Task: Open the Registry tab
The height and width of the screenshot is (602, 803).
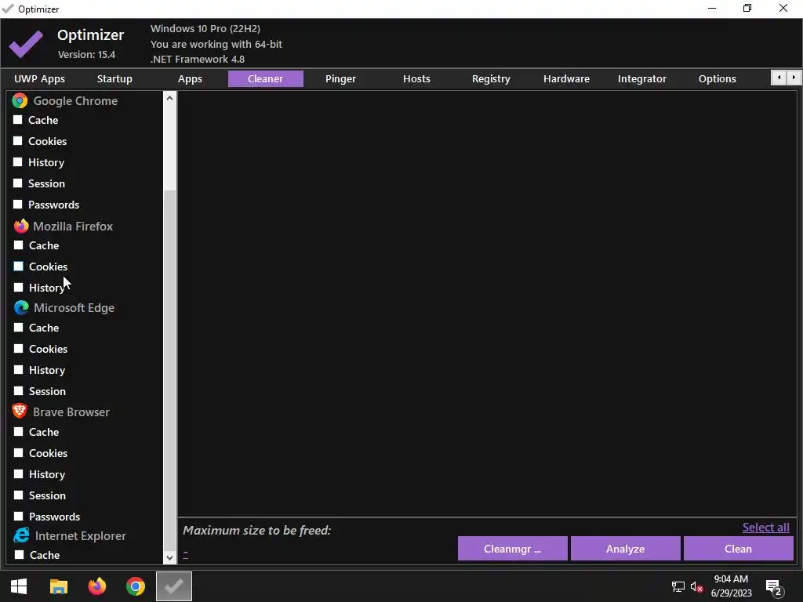Action: [x=491, y=79]
